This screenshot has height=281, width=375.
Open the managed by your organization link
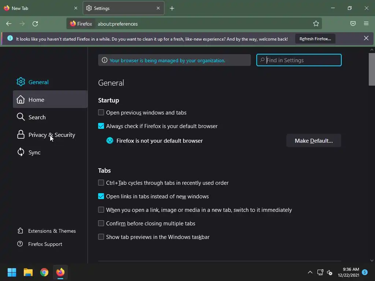pyautogui.click(x=167, y=60)
